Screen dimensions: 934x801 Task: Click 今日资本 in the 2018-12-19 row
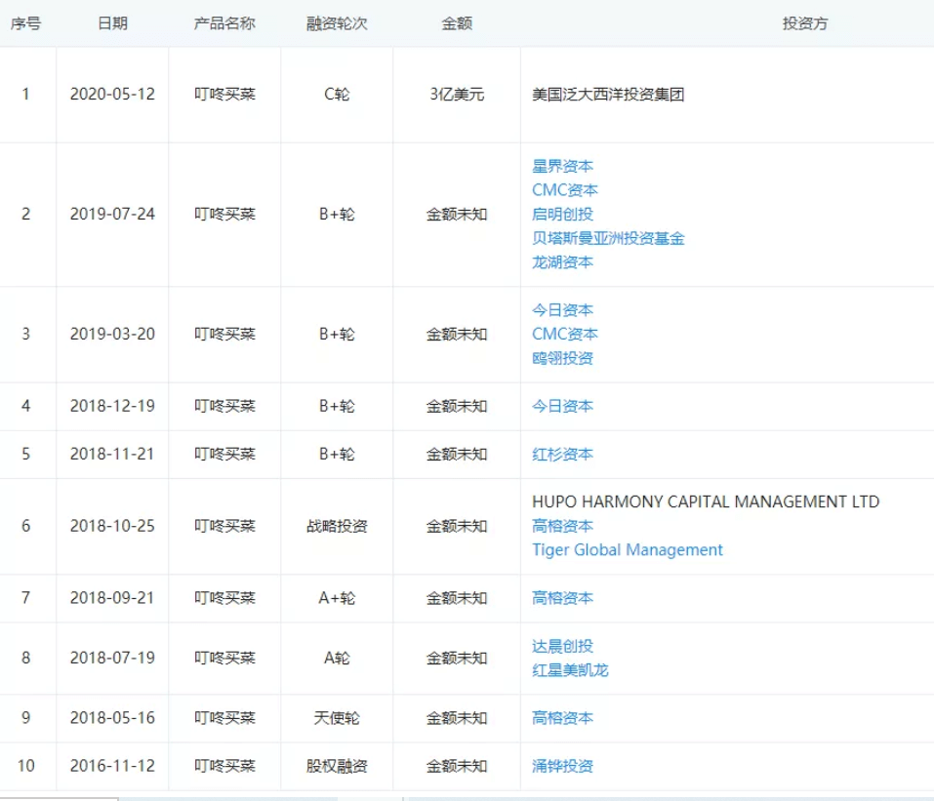562,406
